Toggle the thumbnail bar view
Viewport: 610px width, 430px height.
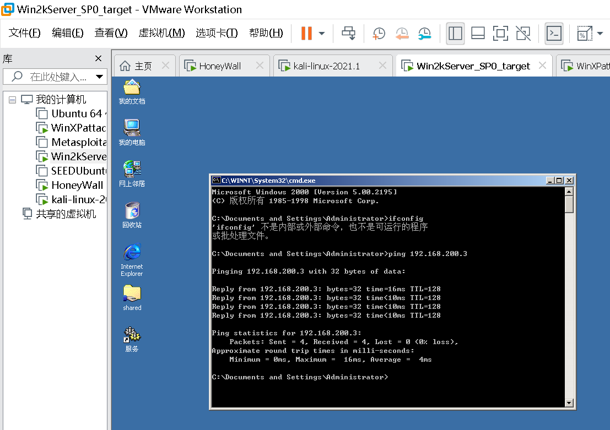pos(478,34)
